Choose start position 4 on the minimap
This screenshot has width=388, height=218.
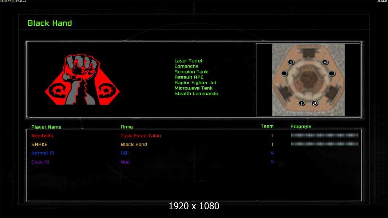291,62
